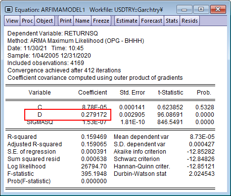Click the Resids button
This screenshot has height=196, width=231.
coord(189,21)
